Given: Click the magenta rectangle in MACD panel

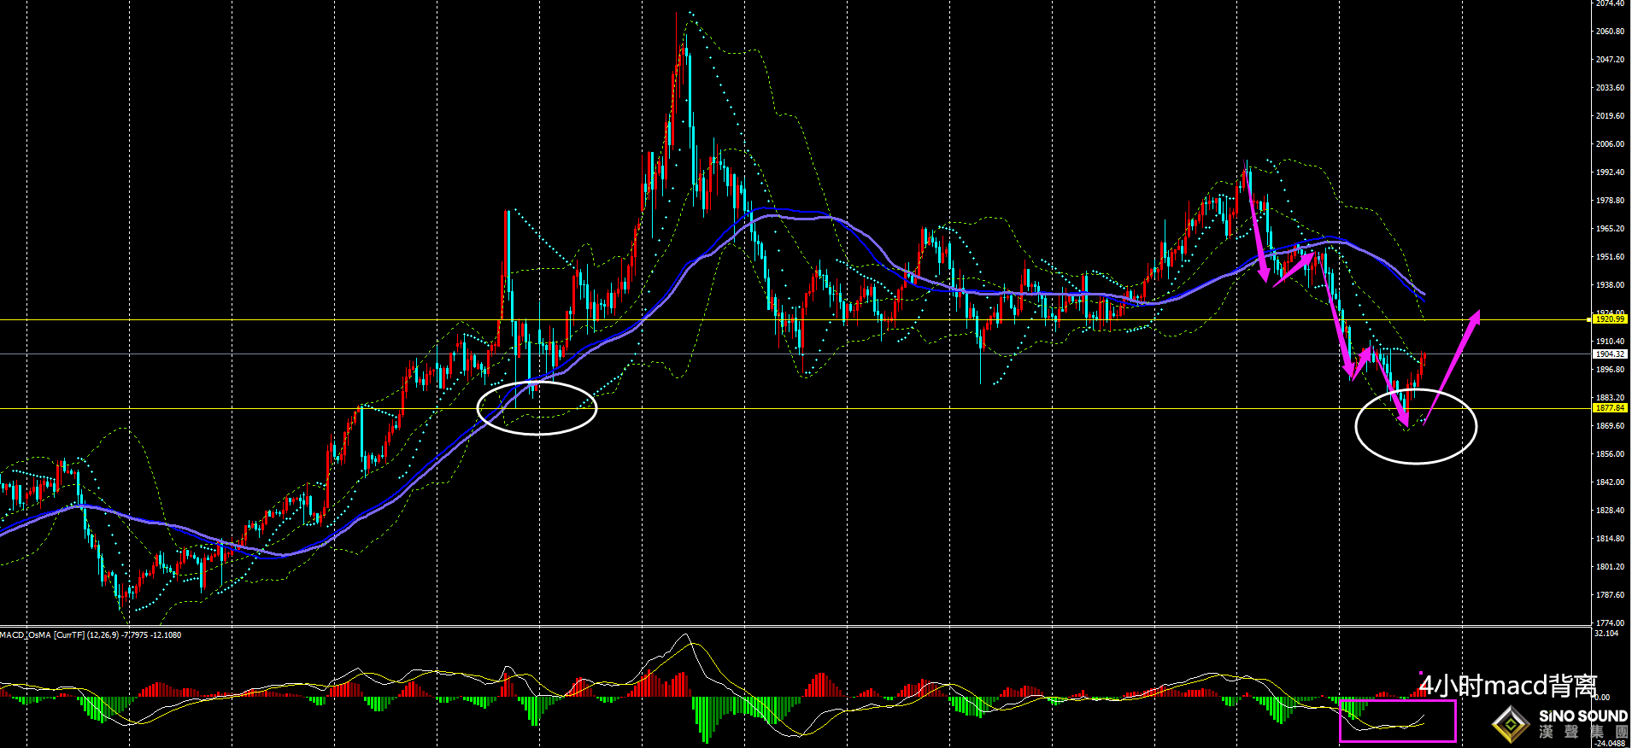Looking at the screenshot, I should 1397,721.
